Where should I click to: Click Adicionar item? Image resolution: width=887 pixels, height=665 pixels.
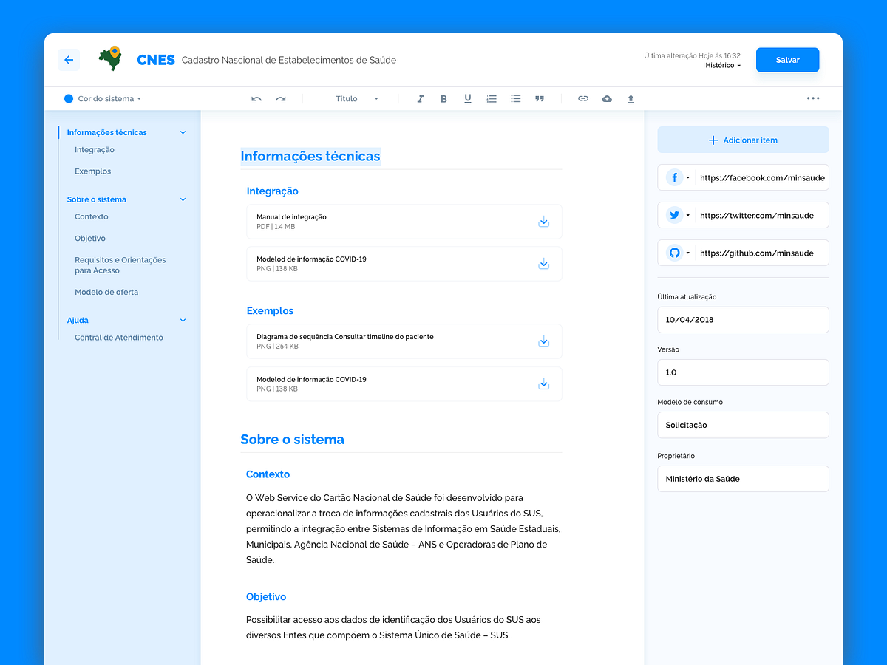pos(742,140)
